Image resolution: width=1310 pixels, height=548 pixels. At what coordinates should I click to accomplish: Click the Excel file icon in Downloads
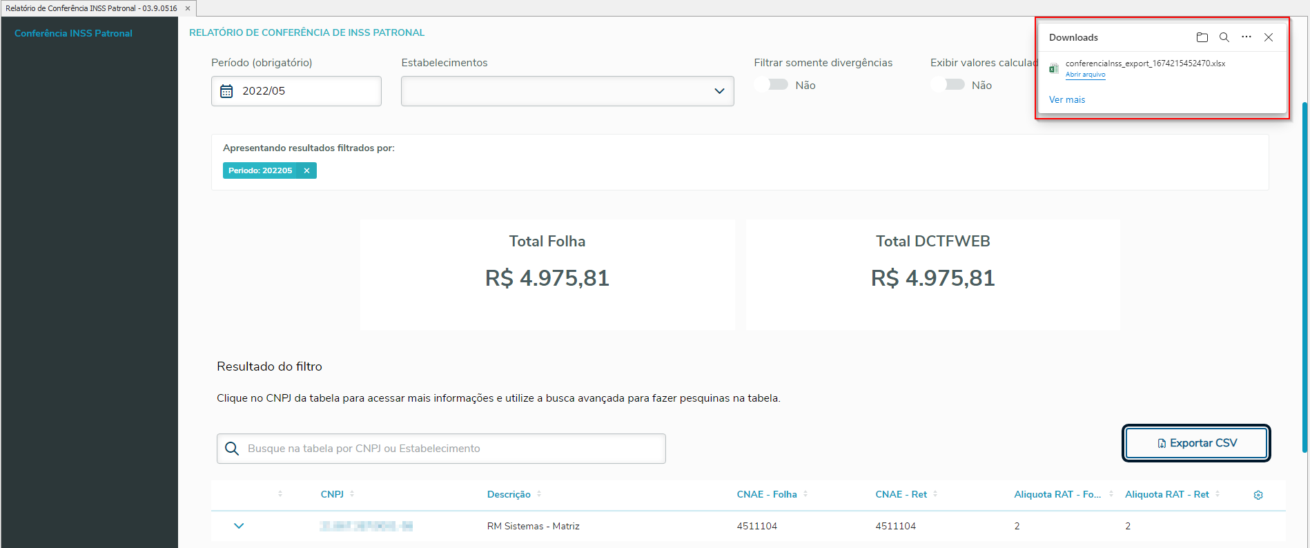[1054, 68]
